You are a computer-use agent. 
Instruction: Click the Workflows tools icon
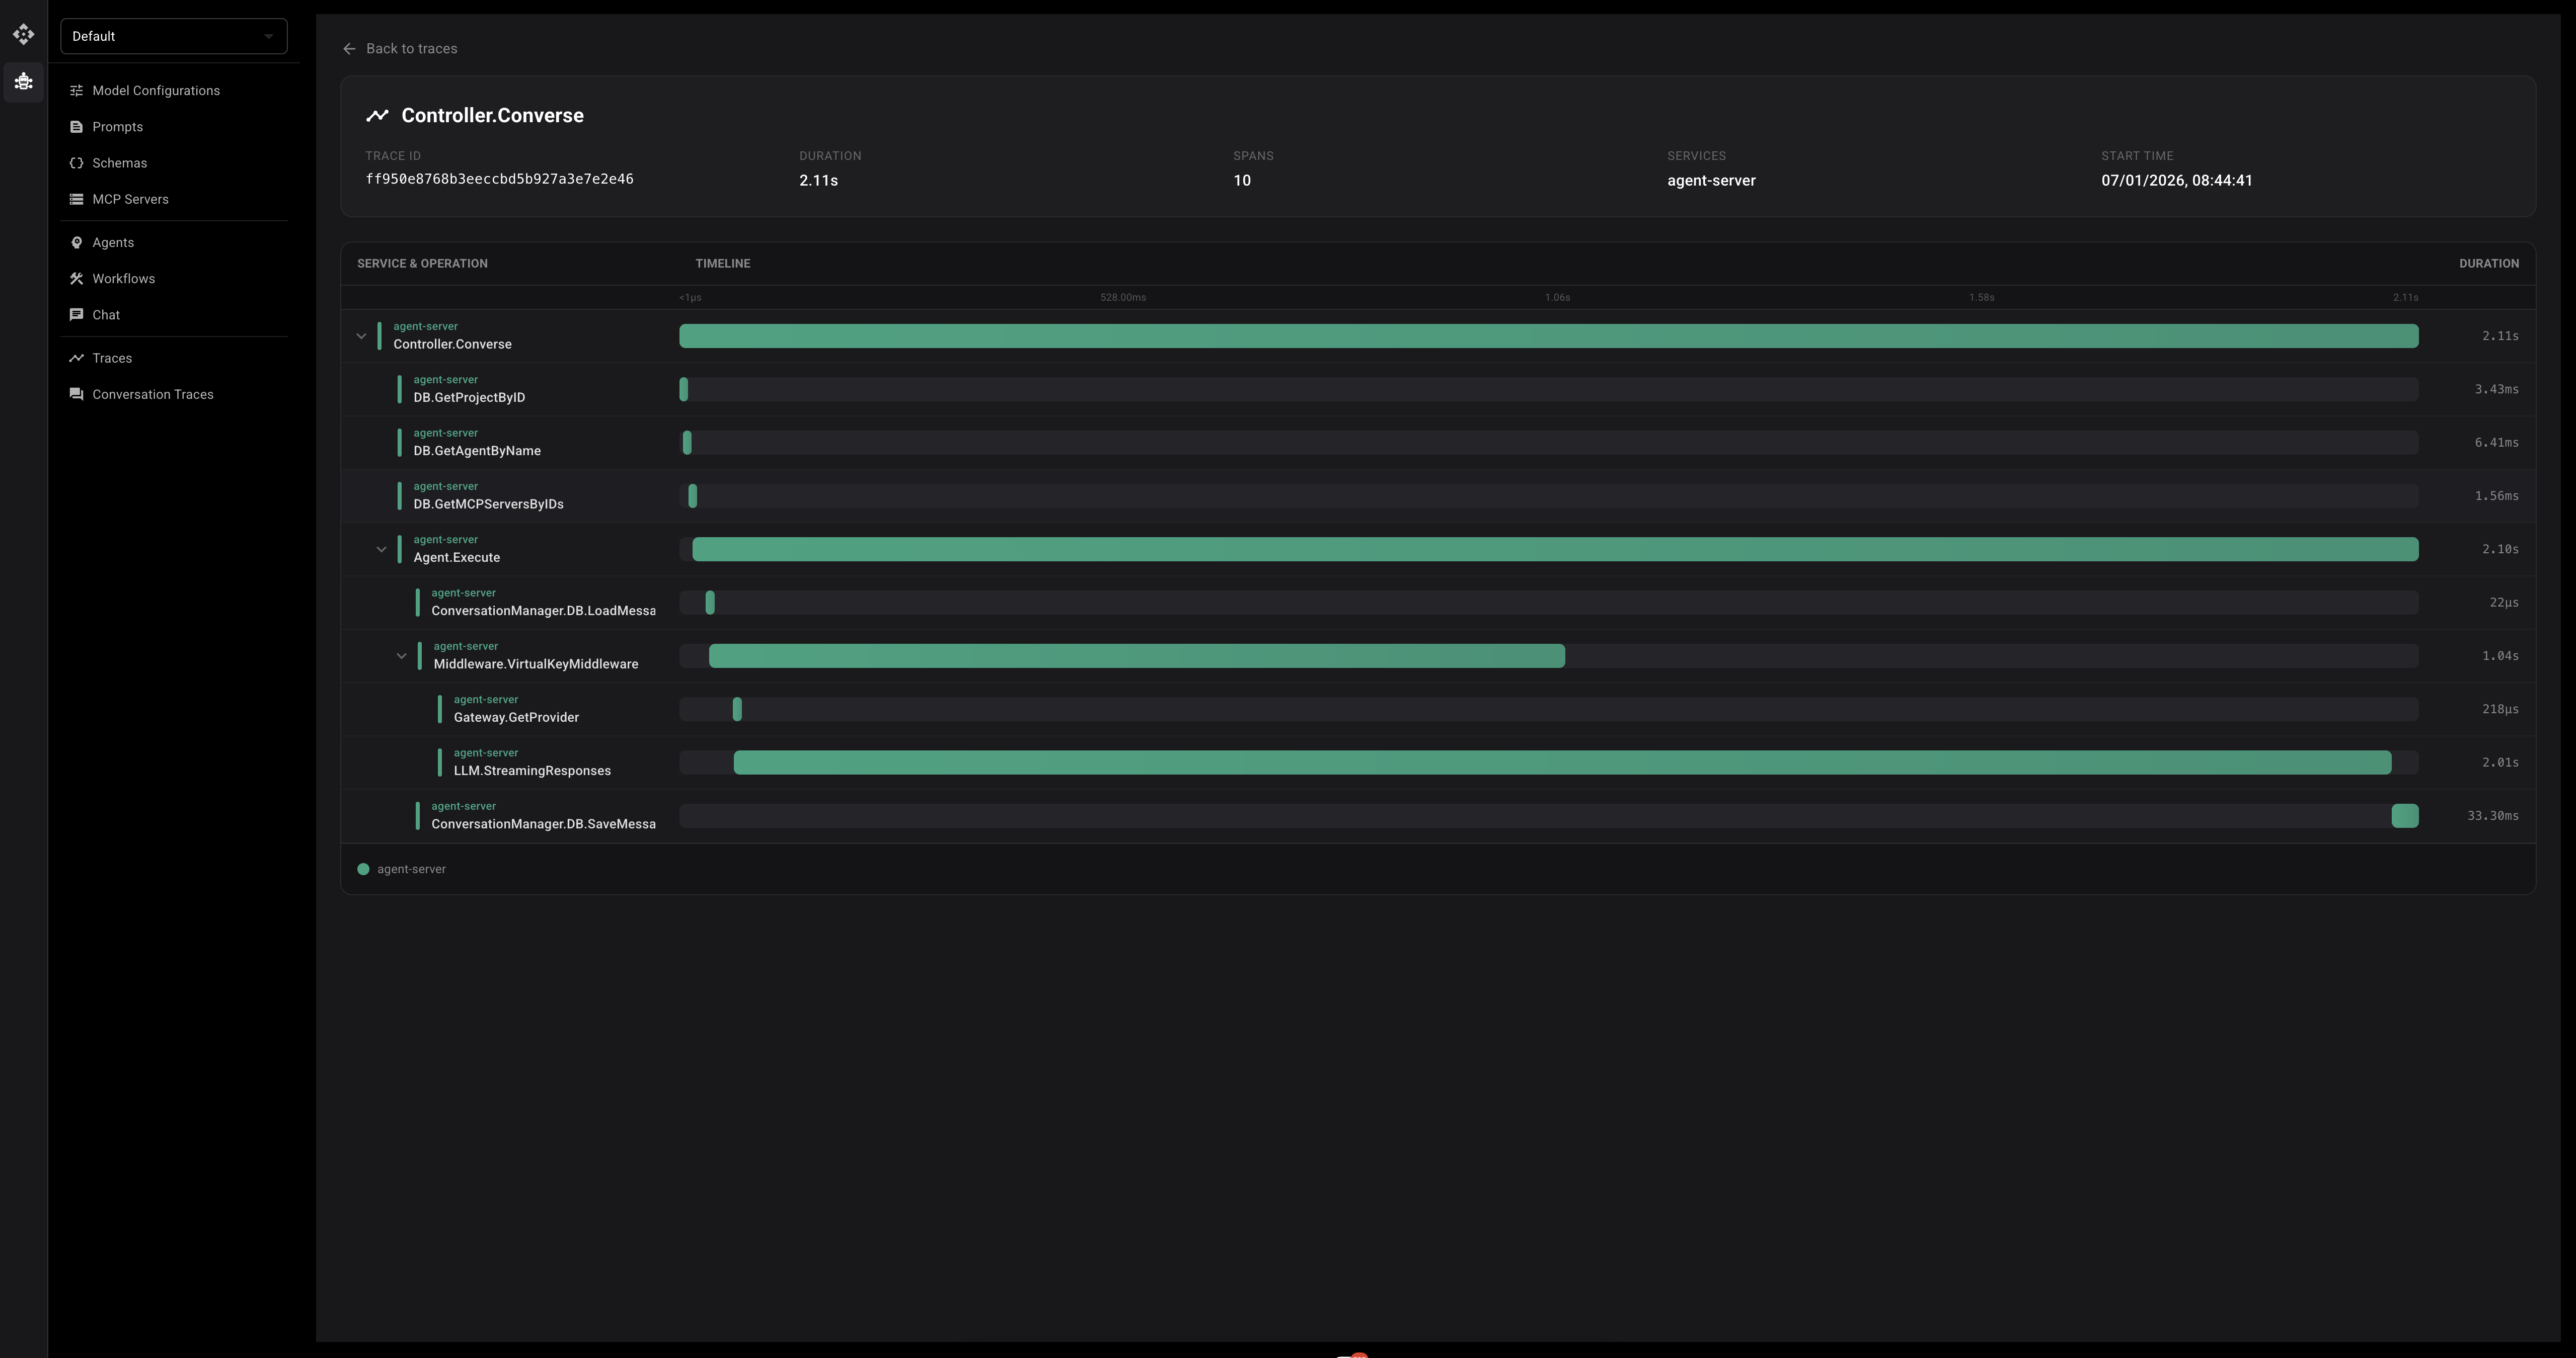76,278
